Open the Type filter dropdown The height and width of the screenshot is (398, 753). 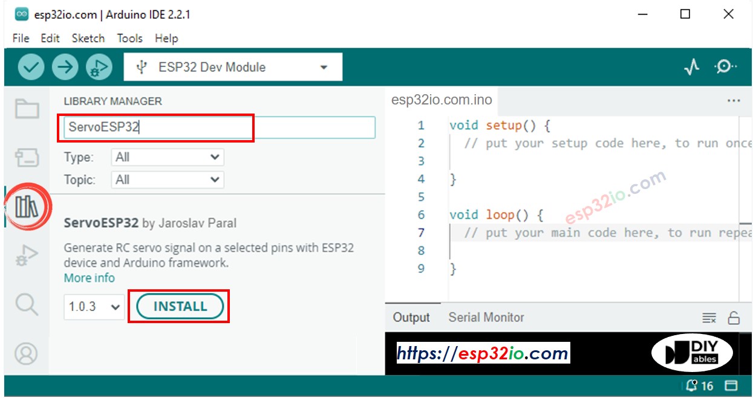168,158
